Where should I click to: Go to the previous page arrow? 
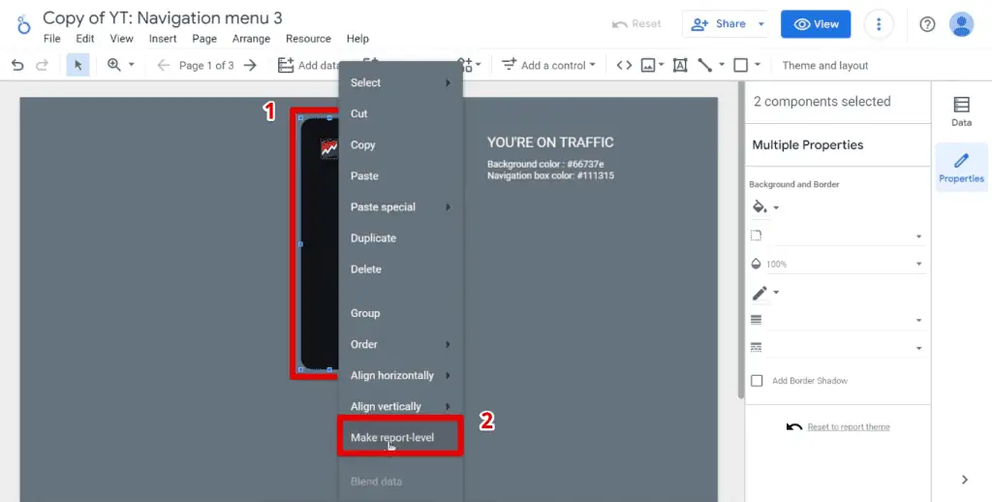(x=163, y=65)
